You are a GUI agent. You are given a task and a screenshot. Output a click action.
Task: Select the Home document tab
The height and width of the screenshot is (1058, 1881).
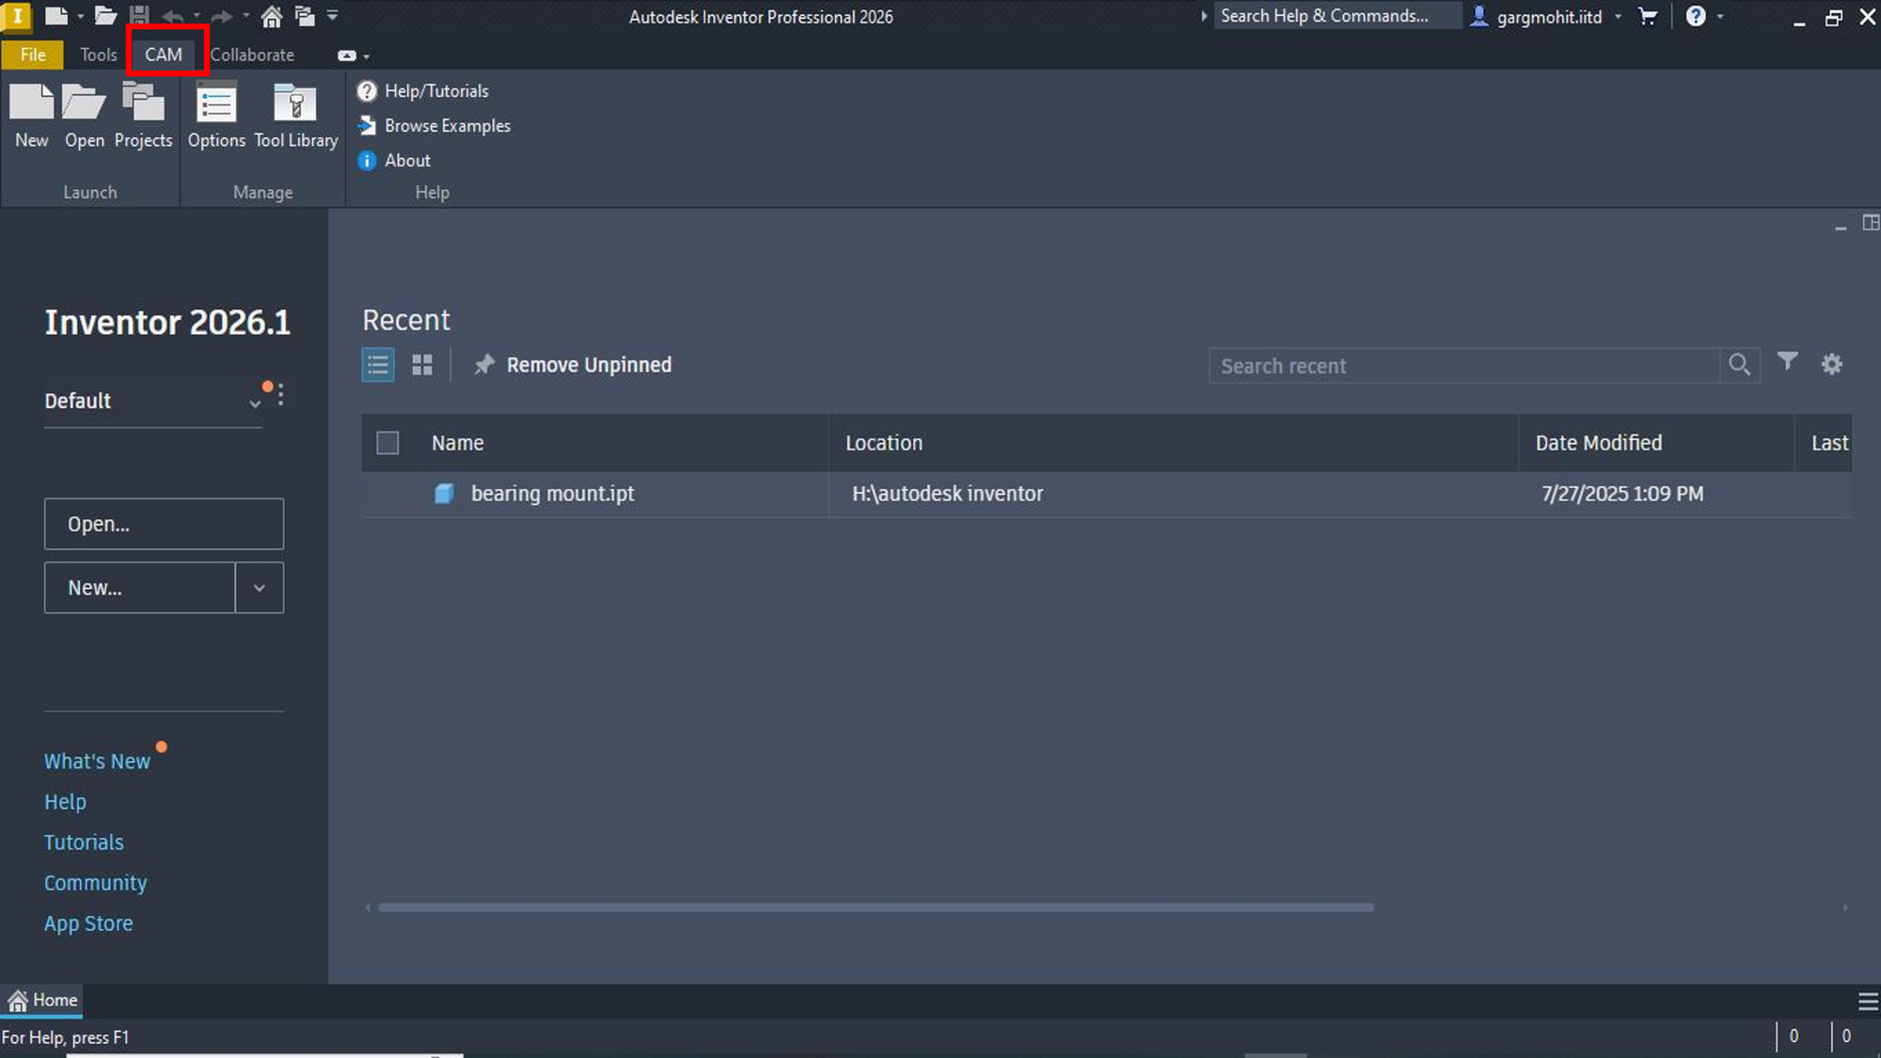coord(42,1001)
